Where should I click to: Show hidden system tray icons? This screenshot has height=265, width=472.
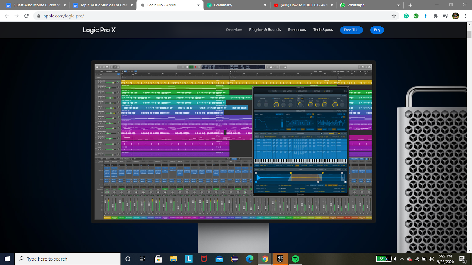click(x=402, y=259)
